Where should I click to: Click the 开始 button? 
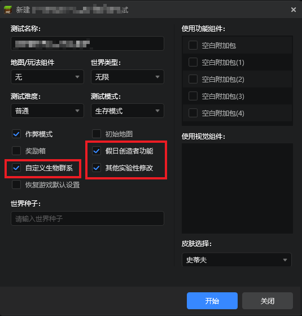(x=212, y=301)
